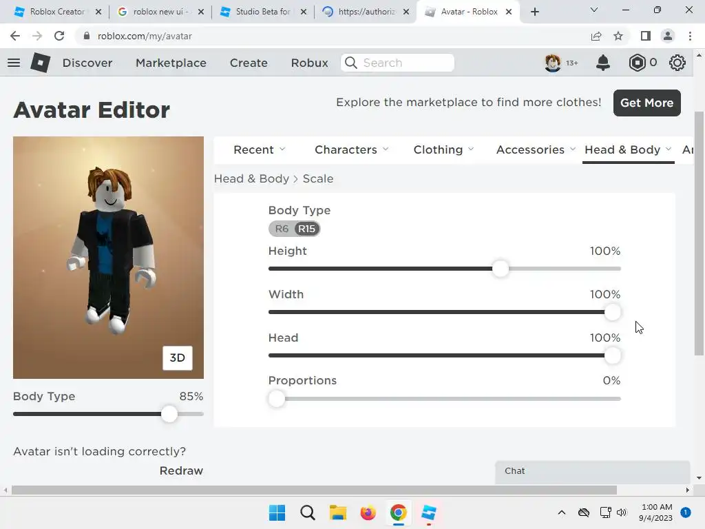Expand the Characters dropdown
The width and height of the screenshot is (705, 529).
352,149
